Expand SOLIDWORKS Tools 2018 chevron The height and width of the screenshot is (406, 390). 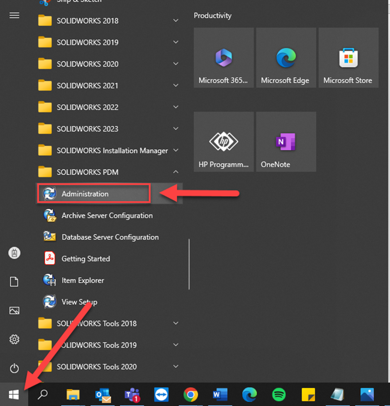tap(176, 323)
